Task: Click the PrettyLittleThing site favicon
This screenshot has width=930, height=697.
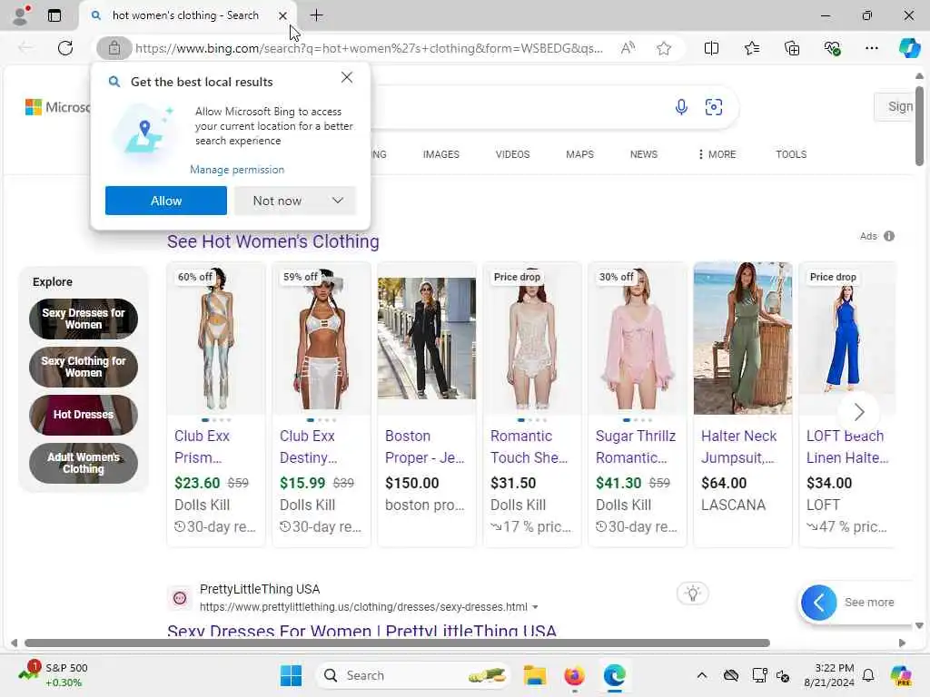Action: (x=180, y=598)
